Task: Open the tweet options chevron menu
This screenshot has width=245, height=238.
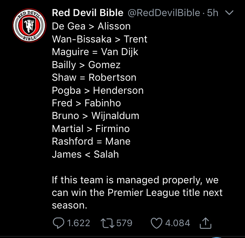Action: click(x=229, y=13)
